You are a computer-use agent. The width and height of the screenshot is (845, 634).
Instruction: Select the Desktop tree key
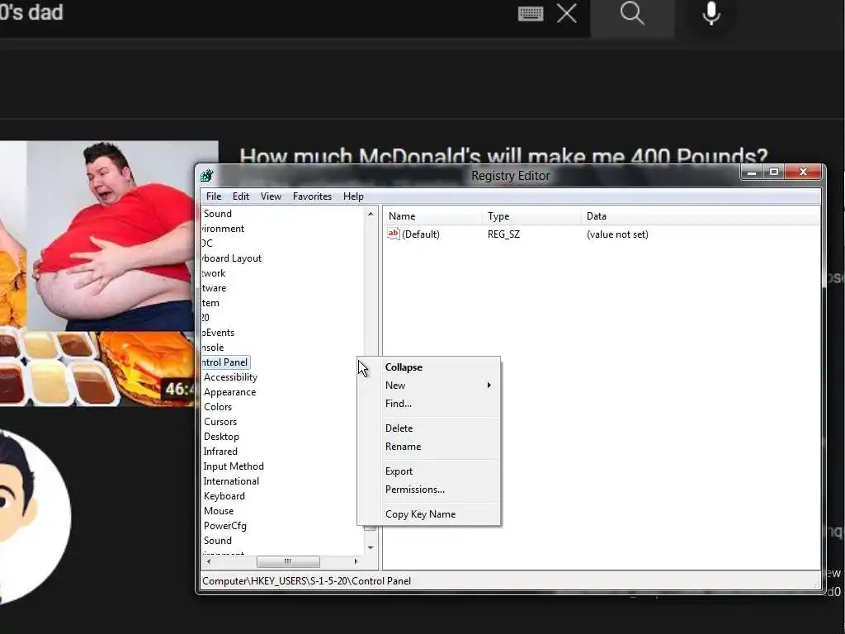click(221, 437)
